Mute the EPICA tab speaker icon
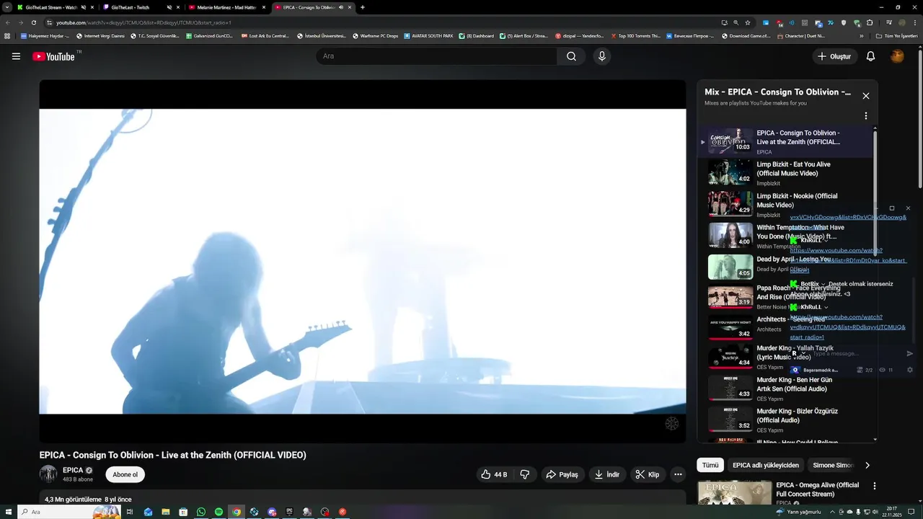Viewport: 923px width, 519px height. (340, 7)
